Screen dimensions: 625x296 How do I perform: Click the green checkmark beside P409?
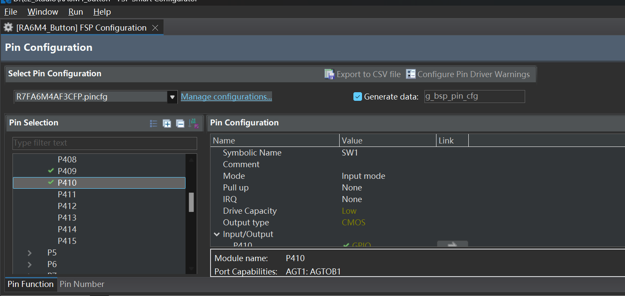click(x=51, y=171)
